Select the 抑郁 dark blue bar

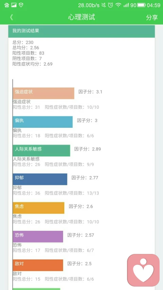pyautogui.click(x=40, y=179)
